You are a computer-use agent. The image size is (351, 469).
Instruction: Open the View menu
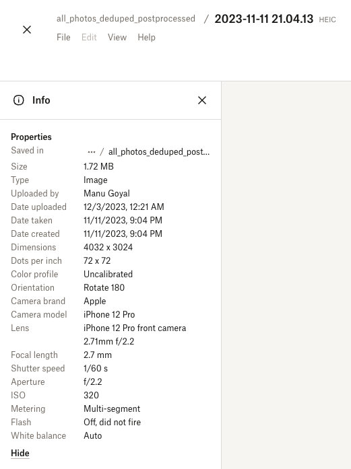pyautogui.click(x=117, y=38)
